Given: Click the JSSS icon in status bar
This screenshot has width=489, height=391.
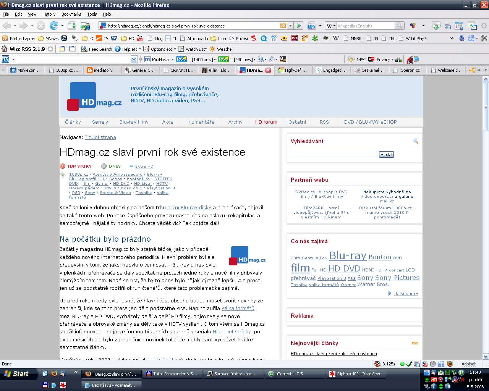Looking at the screenshot, I should [x=441, y=364].
